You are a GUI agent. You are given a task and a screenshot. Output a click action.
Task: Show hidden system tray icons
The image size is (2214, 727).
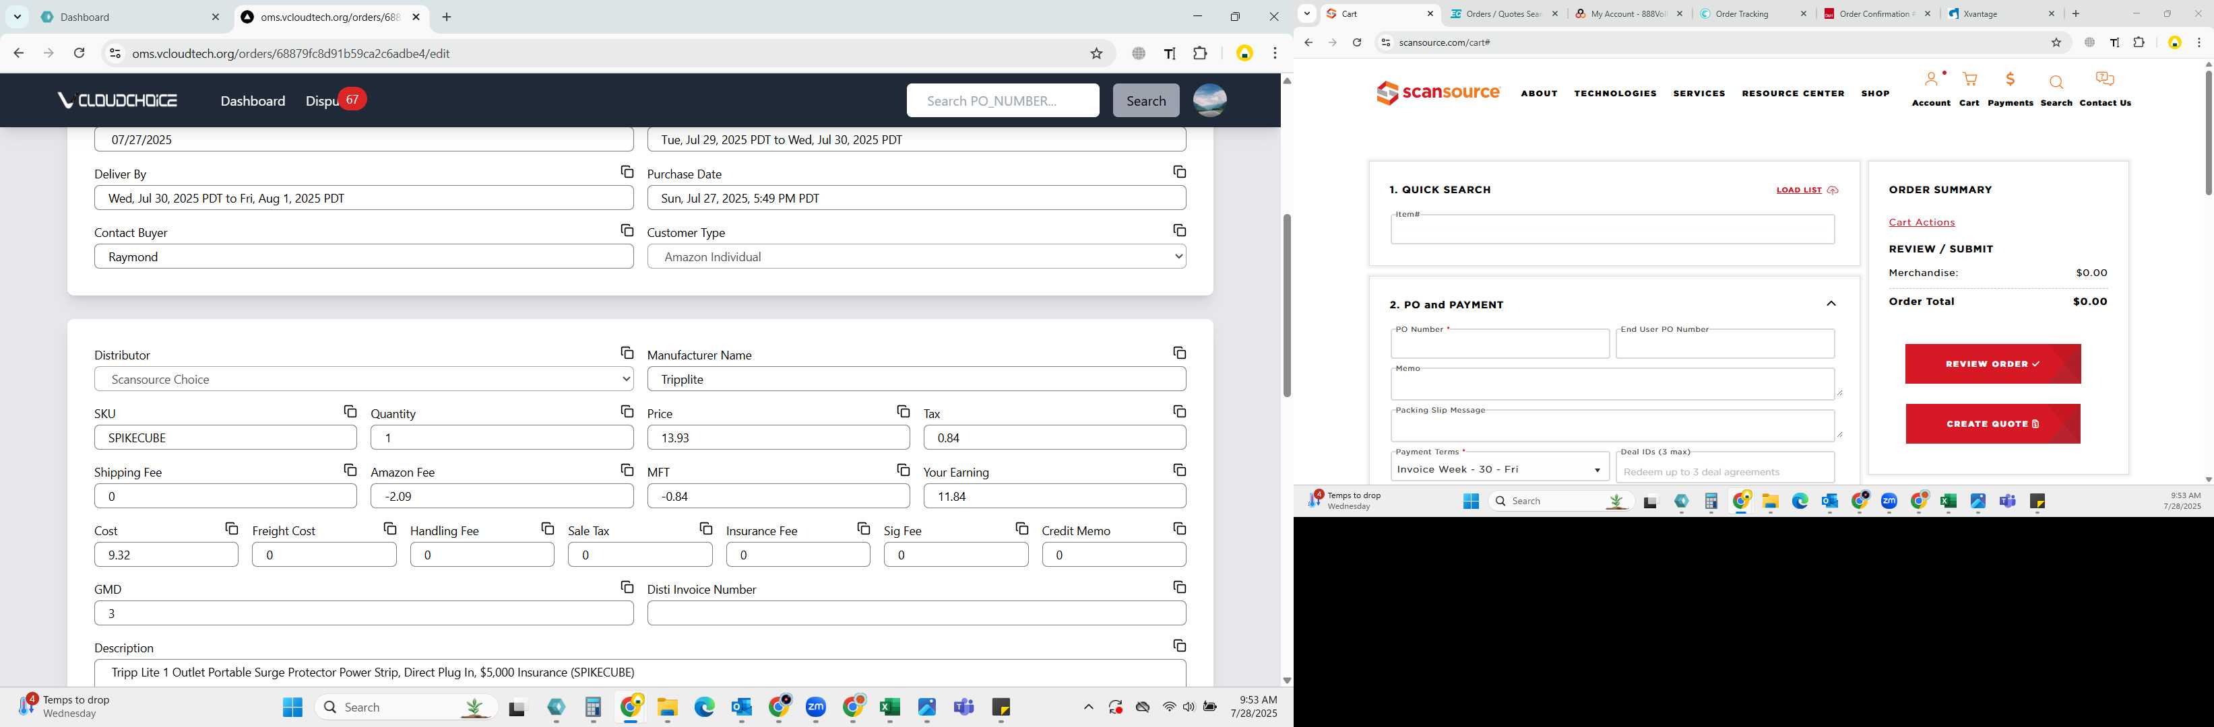[x=1088, y=707]
